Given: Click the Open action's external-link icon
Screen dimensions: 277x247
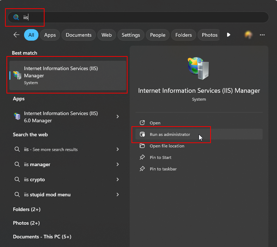Looking at the screenshot, I should (x=142, y=123).
